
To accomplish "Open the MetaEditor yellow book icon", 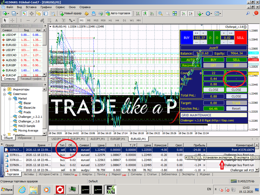I will tap(87, 14).
